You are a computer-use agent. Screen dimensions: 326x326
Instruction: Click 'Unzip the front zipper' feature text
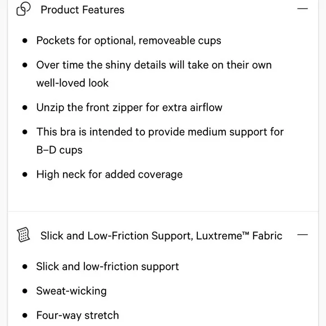point(129,108)
